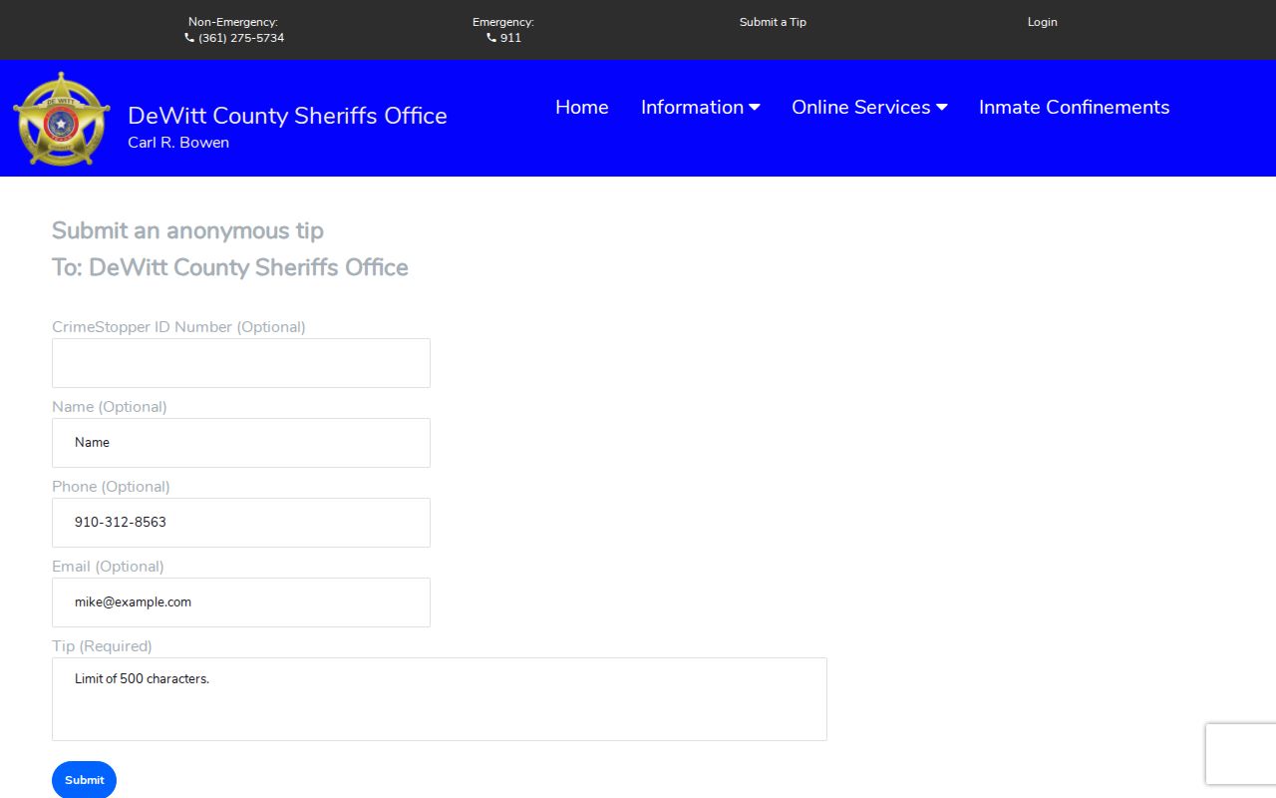
Task: Click the DeWitt County Sheriffs Office title
Action: pyautogui.click(x=287, y=116)
